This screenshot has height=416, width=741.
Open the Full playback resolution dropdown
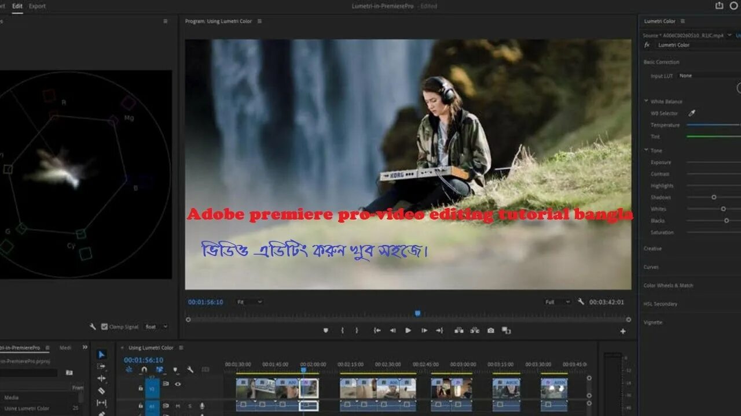click(x=557, y=302)
